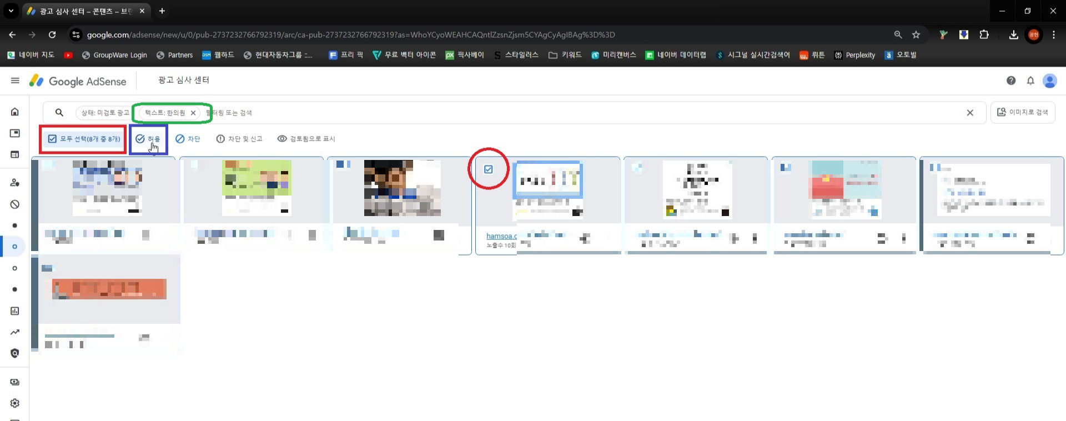Open the '무료 벡터 아이콘' bookmark

tap(404, 55)
